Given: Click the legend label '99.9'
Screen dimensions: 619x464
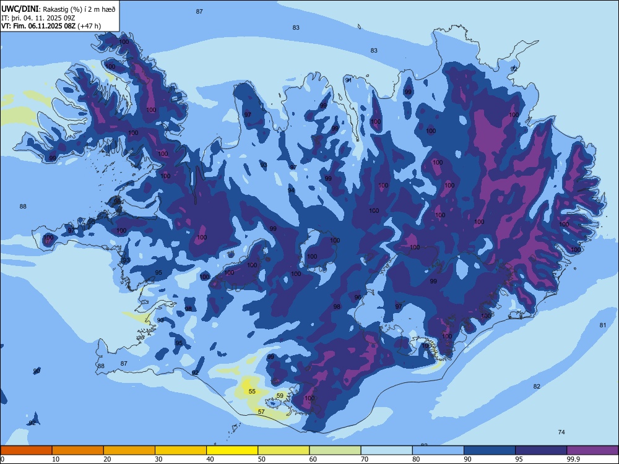Looking at the screenshot, I should click(573, 459).
